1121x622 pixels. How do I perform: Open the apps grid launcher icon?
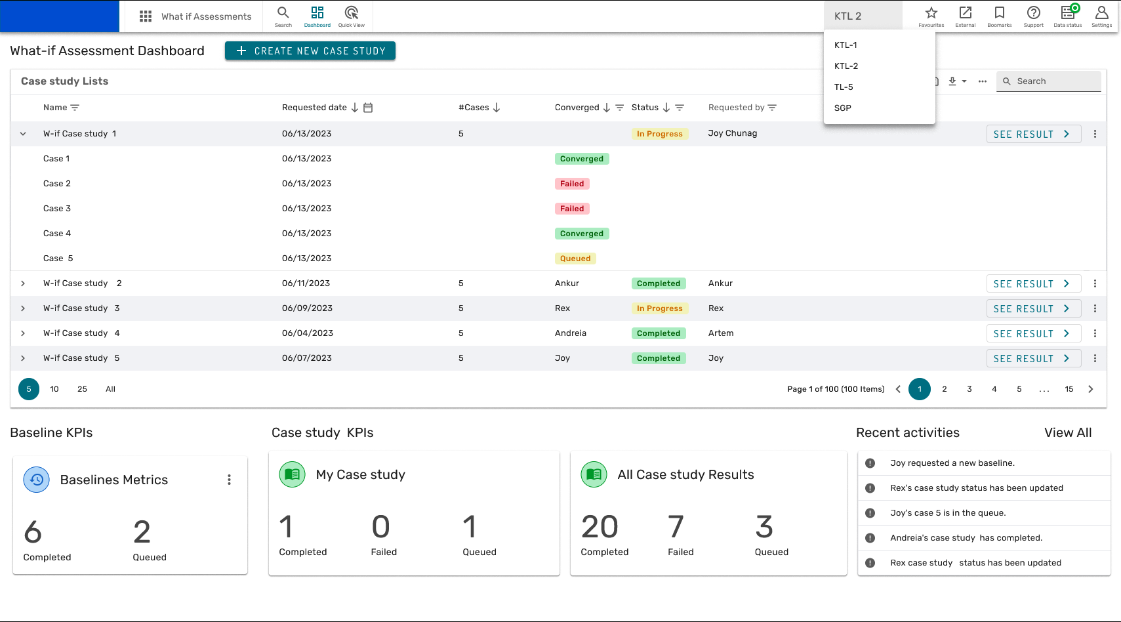click(146, 16)
